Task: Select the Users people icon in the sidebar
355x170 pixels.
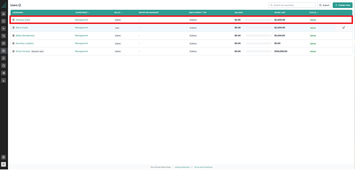Action: click(3, 51)
